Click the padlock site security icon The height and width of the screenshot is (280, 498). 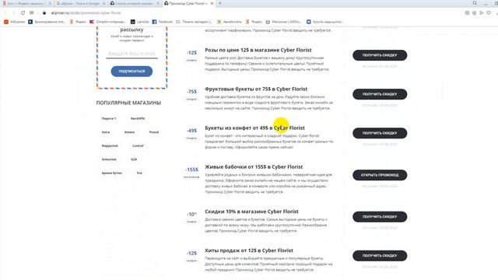tap(44, 12)
